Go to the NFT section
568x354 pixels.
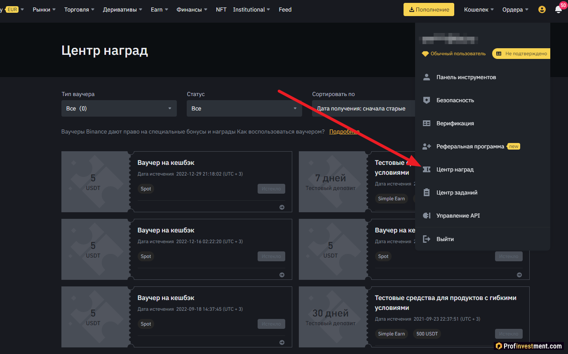[x=221, y=9]
